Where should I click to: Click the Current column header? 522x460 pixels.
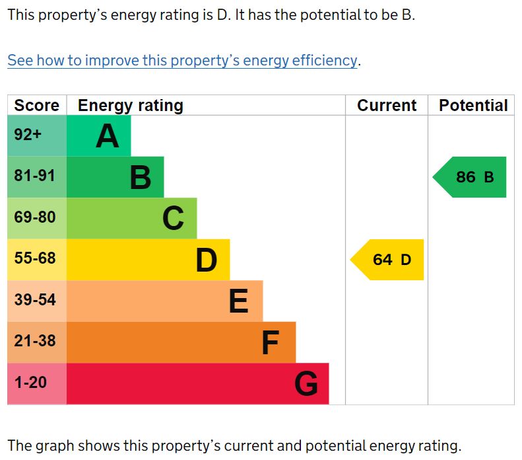387,106
